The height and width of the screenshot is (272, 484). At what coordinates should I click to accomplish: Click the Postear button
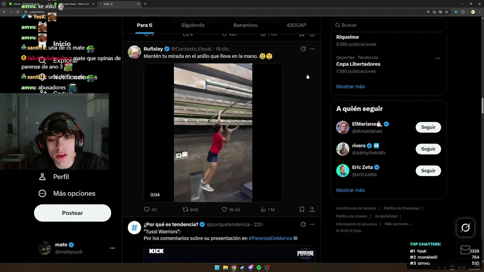coord(73,213)
